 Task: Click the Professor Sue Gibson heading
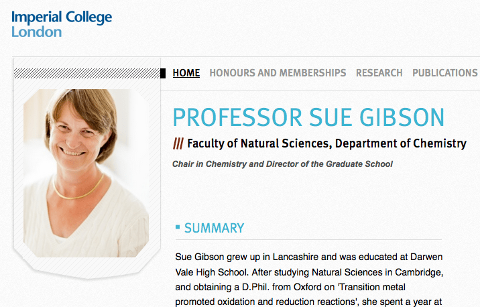308,117
